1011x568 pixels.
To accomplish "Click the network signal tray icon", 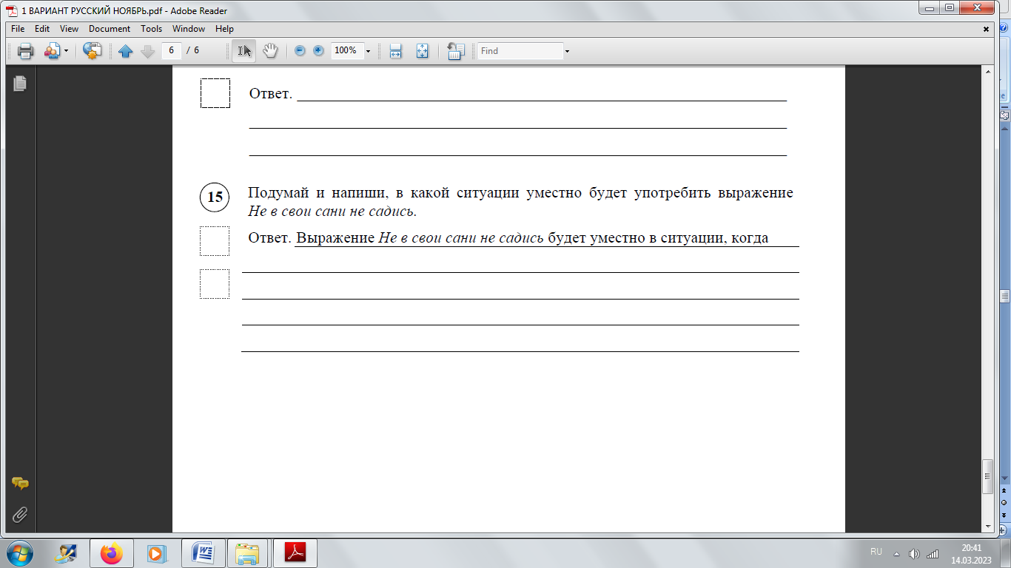I will point(933,553).
